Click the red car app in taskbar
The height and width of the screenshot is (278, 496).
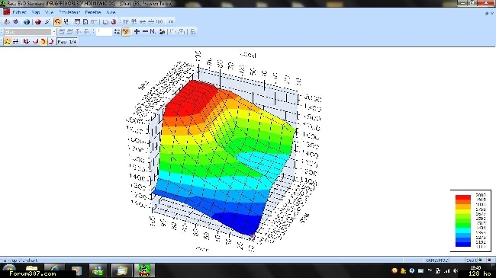144,270
